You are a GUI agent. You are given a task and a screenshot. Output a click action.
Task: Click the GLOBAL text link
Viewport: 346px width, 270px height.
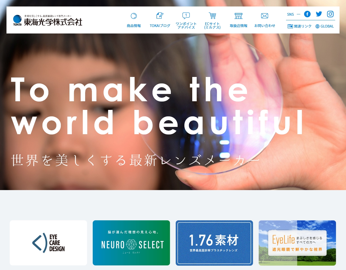tap(327, 26)
